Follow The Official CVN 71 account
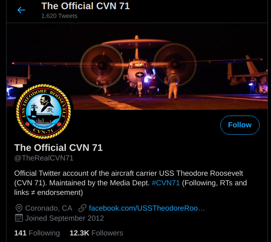Screen dimensions: 271x242 pyautogui.click(x=240, y=125)
